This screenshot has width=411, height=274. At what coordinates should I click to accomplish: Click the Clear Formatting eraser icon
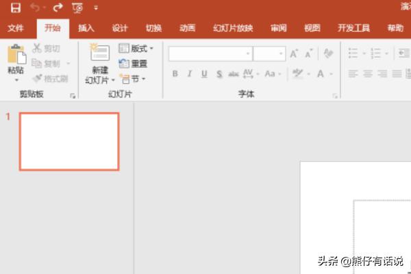point(328,53)
